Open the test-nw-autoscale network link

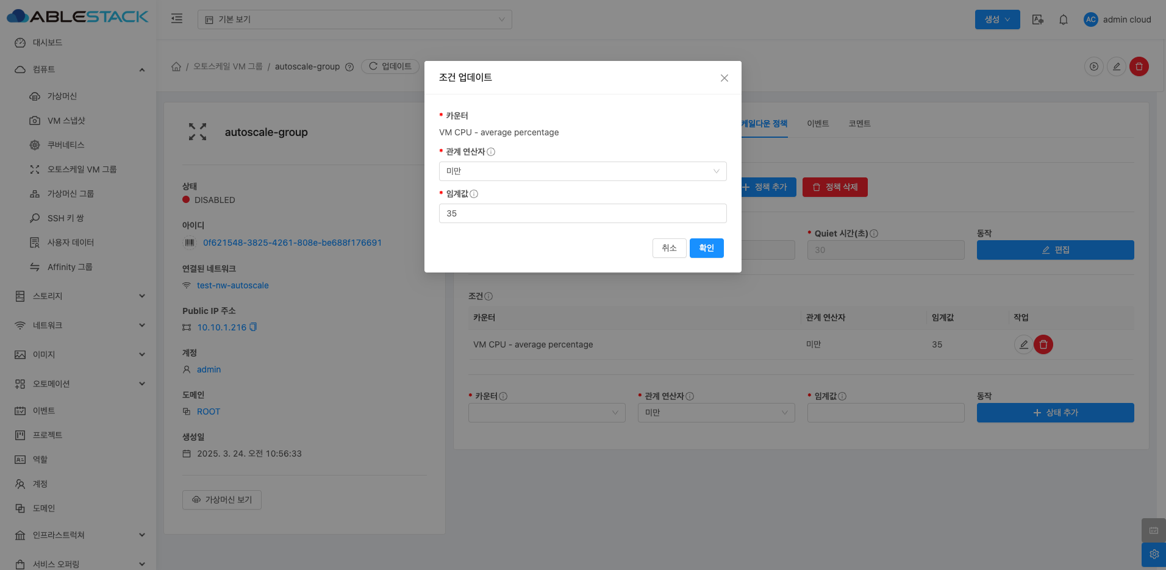tap(232, 285)
